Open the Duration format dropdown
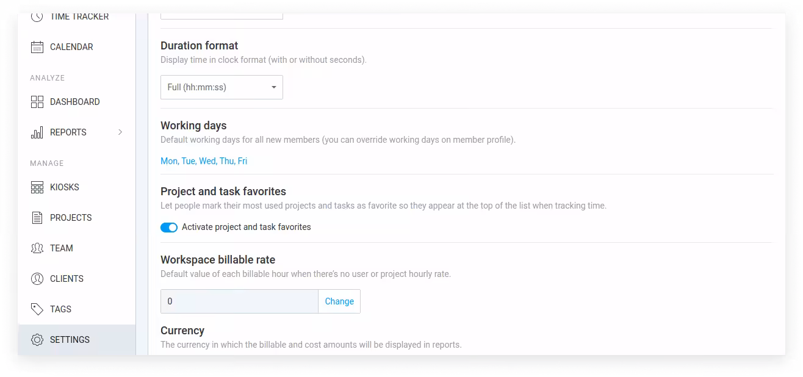Screen dimensions: 803x377 click(221, 87)
